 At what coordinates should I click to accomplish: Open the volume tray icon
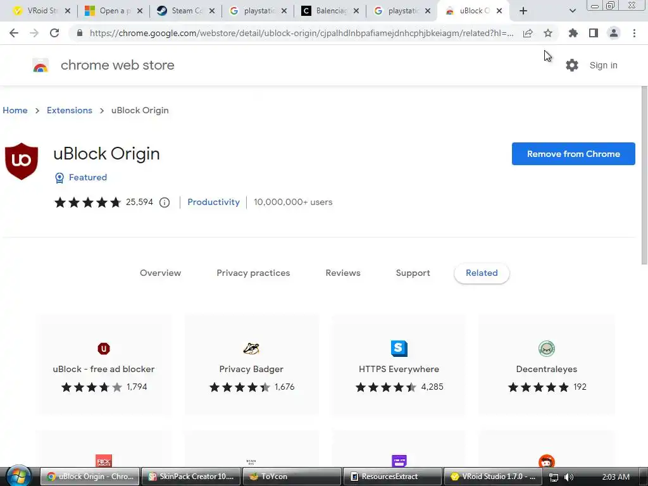pyautogui.click(x=569, y=477)
